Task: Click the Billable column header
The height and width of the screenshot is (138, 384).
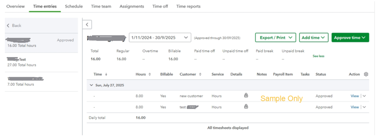Action: coord(166,74)
